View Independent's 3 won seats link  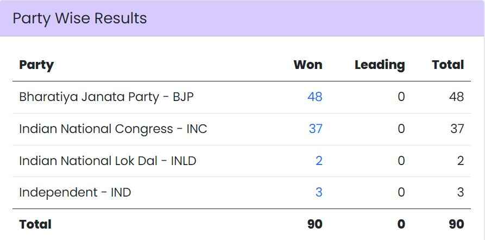pos(319,192)
